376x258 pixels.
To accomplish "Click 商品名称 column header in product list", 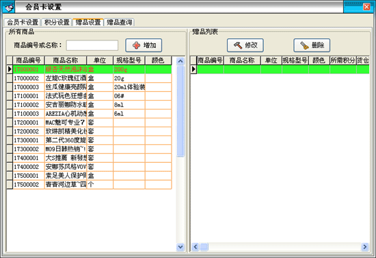I will (66, 60).
